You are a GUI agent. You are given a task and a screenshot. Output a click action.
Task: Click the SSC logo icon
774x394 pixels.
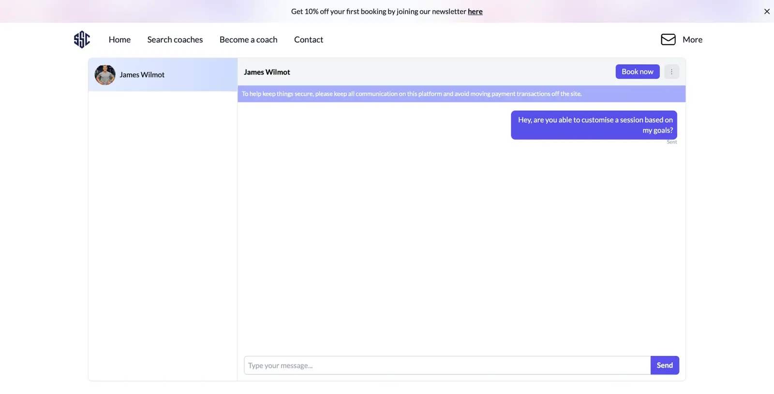point(82,40)
